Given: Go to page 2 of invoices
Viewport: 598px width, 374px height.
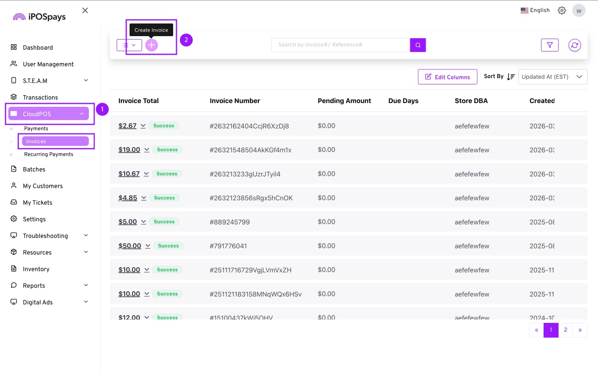Looking at the screenshot, I should click(x=565, y=330).
